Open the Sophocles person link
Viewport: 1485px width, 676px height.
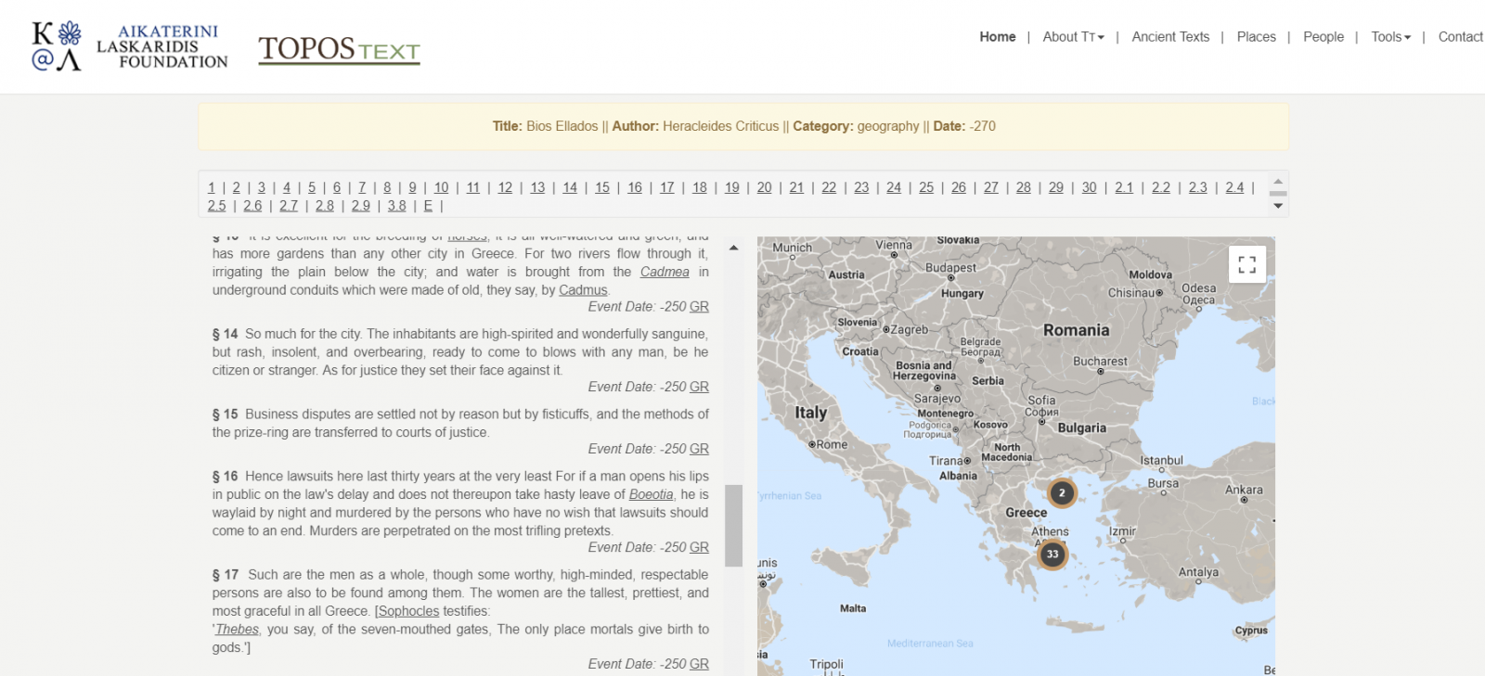(x=408, y=611)
